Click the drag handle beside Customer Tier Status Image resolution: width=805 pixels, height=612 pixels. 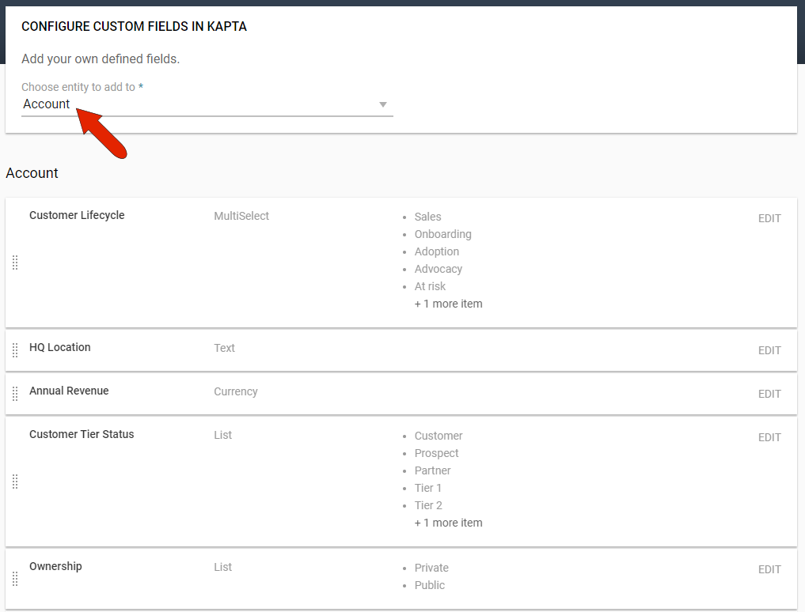point(14,482)
